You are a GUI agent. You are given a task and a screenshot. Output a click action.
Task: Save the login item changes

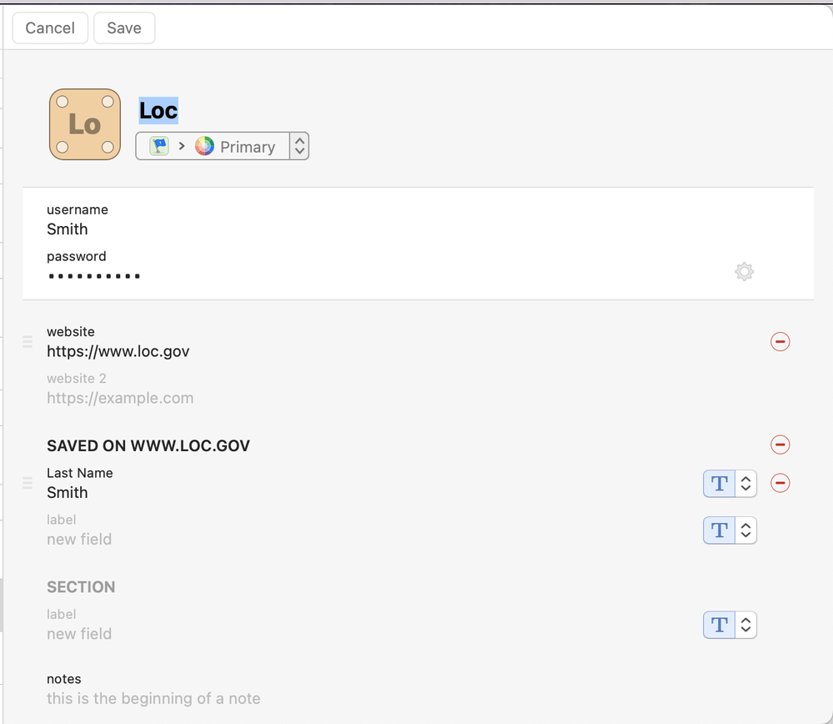click(x=124, y=28)
